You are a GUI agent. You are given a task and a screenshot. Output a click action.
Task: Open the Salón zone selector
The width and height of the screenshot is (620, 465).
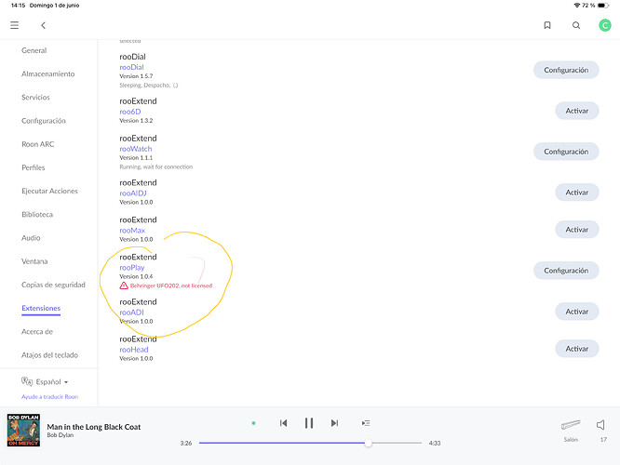[571, 430]
